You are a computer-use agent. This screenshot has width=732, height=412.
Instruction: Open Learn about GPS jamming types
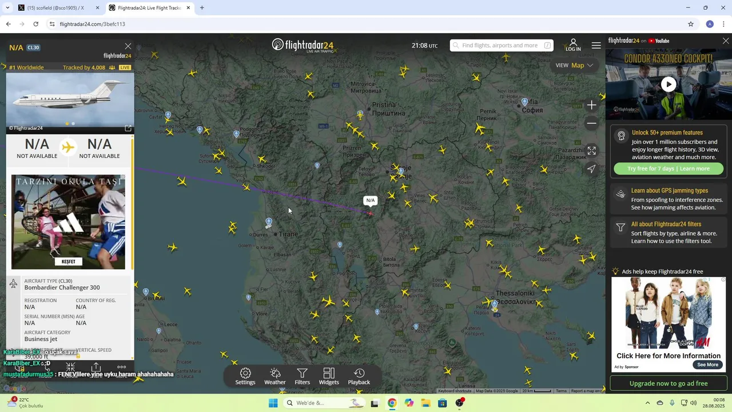670,191
